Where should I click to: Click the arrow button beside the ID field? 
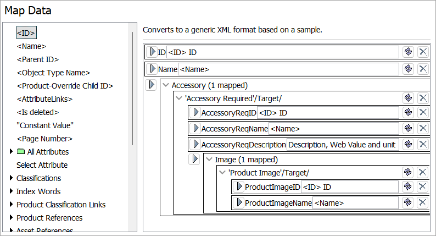pos(153,52)
